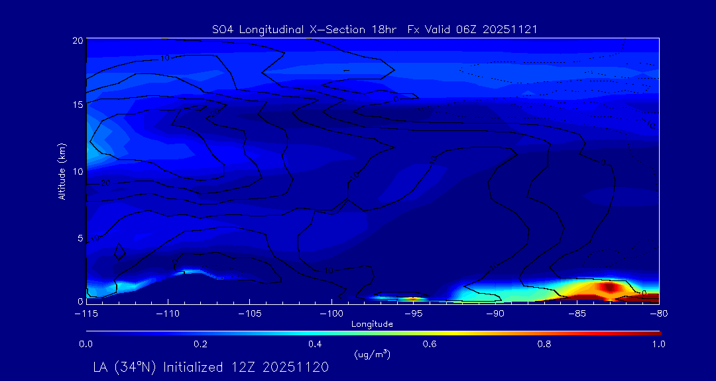This screenshot has height=381, width=716.
Task: Click longitude tick label "-105"
Action: click(x=250, y=314)
